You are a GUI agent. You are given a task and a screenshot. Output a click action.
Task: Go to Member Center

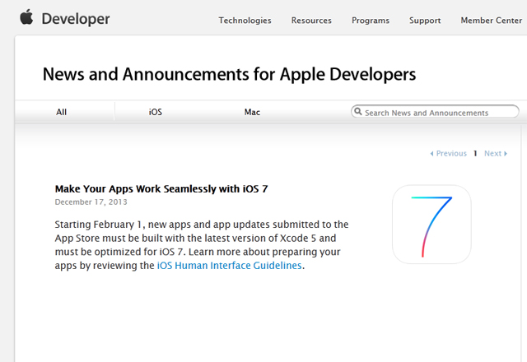point(492,21)
